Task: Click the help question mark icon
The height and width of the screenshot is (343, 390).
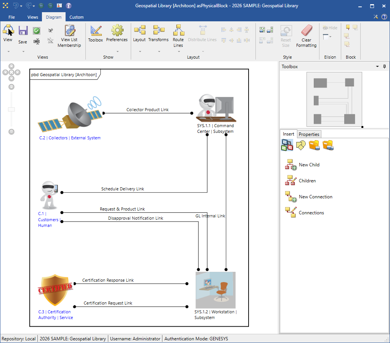Action: [x=384, y=17]
